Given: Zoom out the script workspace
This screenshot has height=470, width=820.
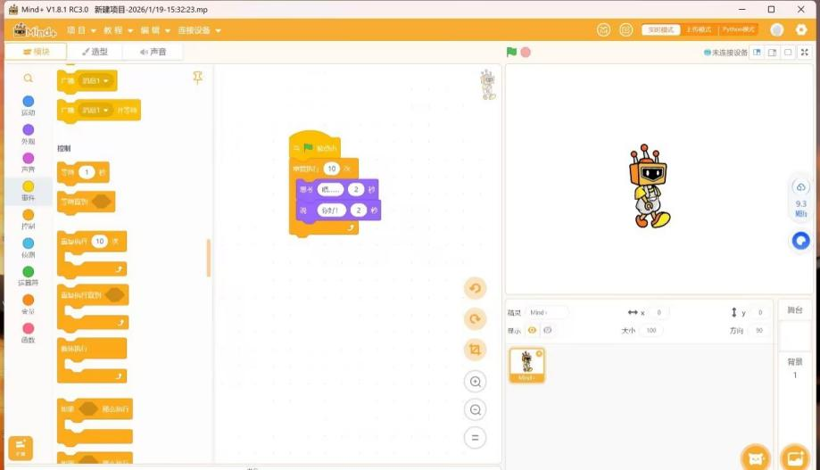Looking at the screenshot, I should click(x=476, y=410).
